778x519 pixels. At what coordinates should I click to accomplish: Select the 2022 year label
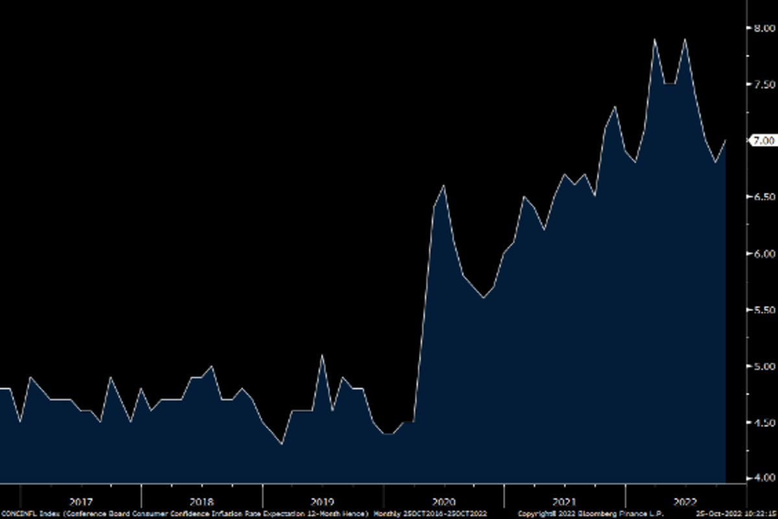coord(685,502)
